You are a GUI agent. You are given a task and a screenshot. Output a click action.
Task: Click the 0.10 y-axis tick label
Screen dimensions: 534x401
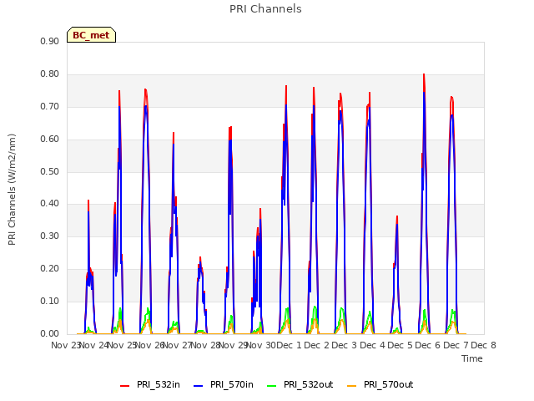tap(50, 301)
